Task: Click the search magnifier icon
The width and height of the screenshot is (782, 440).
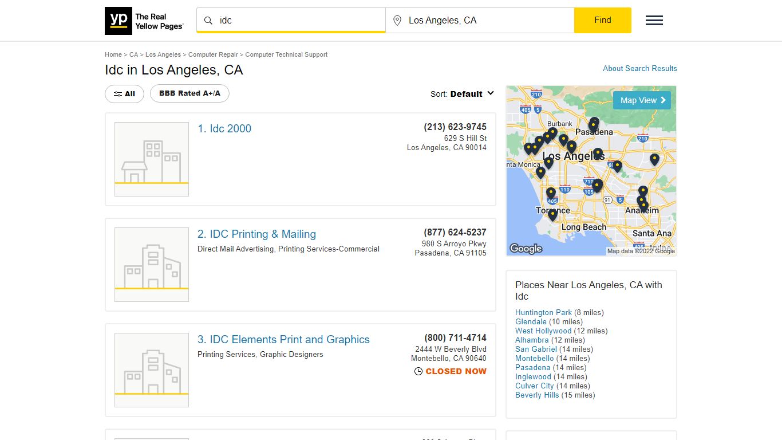Action: coord(208,20)
